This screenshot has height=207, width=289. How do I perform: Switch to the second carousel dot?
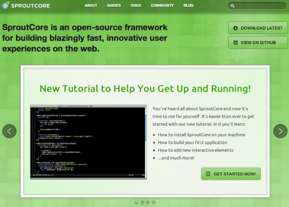click(142, 202)
